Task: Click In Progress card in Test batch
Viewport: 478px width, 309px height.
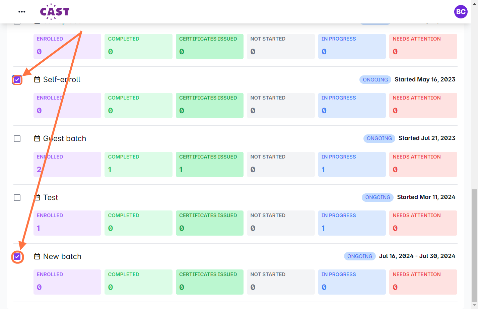Action: (352, 223)
